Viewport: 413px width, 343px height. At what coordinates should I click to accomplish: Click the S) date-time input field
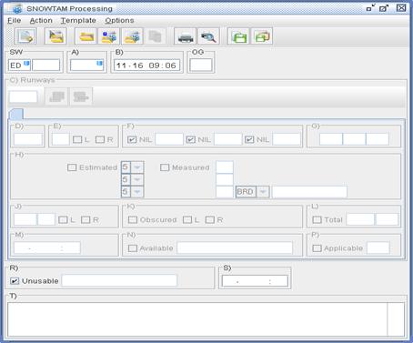coord(255,281)
